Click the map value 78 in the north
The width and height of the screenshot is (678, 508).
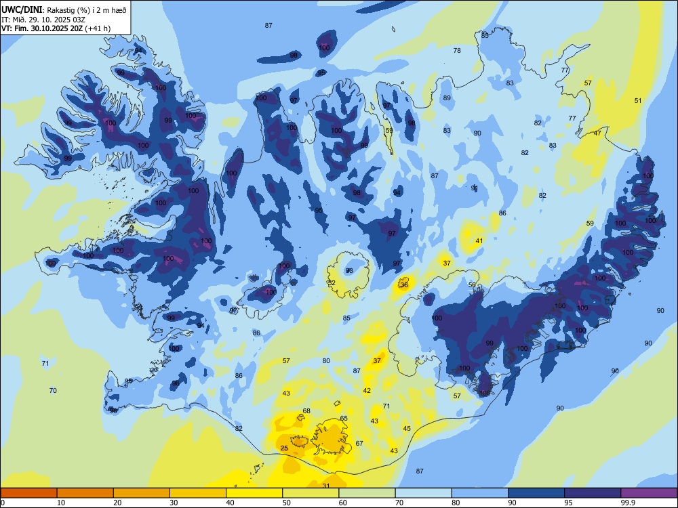pos(457,51)
